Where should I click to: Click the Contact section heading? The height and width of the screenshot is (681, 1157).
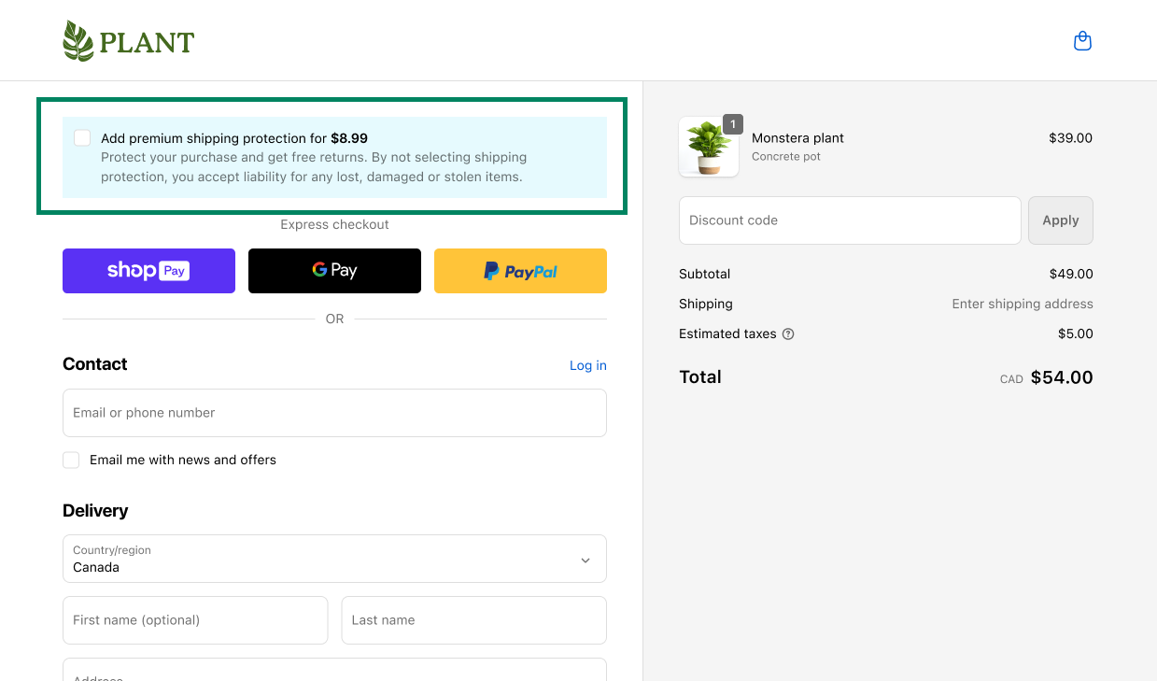95,364
